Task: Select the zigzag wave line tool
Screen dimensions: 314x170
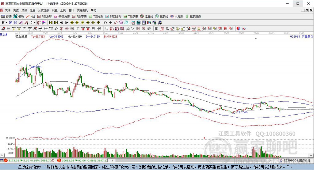Action: pos(133,28)
